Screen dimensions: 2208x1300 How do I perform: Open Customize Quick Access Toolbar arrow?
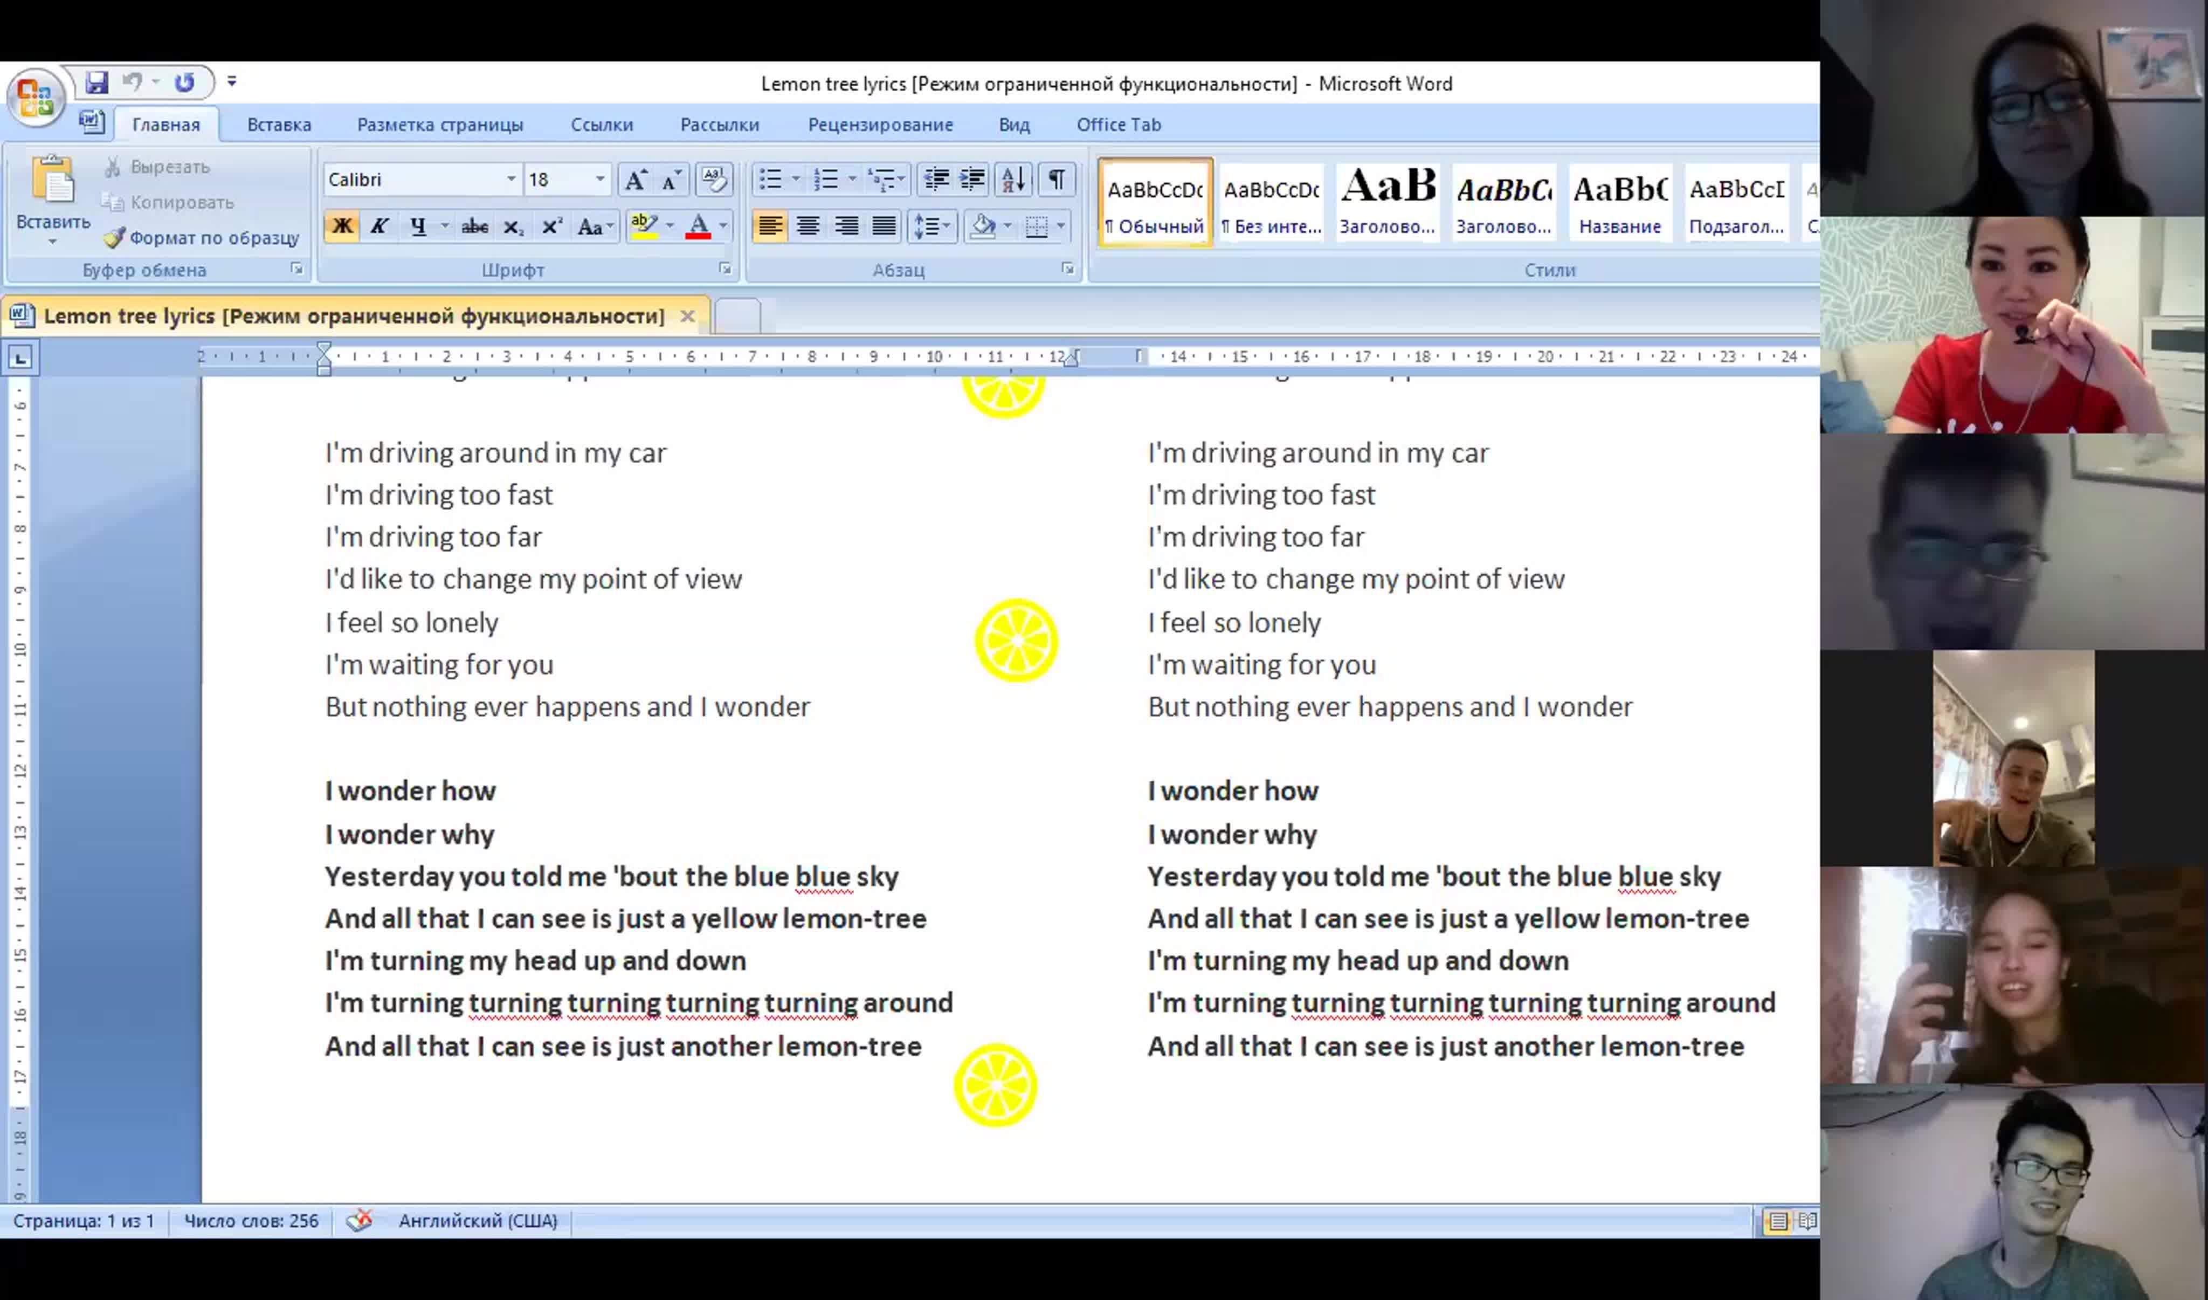pos(231,81)
